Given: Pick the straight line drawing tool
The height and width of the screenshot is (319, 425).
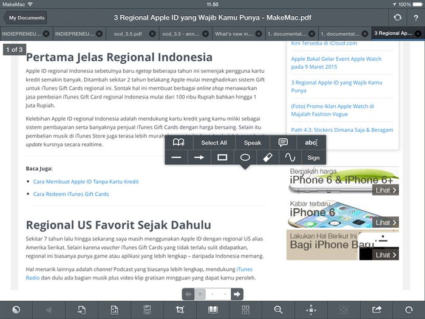Looking at the screenshot, I should pos(176,157).
